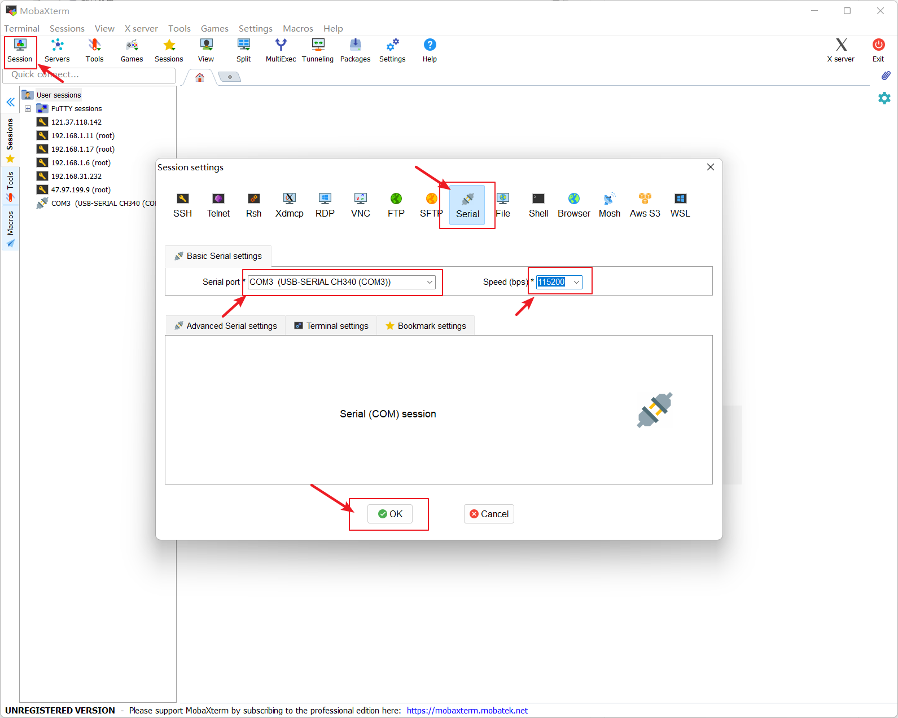898x718 pixels.
Task: Switch to Bookmark settings tab
Action: coord(426,326)
